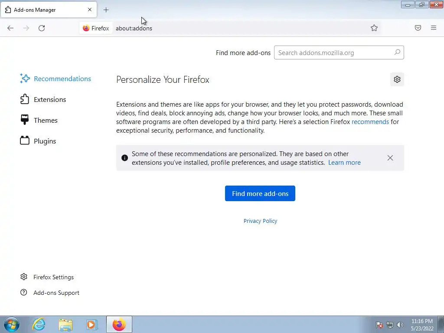
Task: Click the Firefox Settings gear icon
Action: [24, 277]
